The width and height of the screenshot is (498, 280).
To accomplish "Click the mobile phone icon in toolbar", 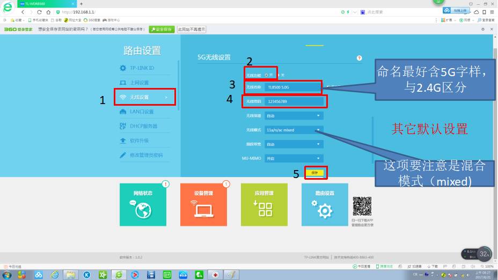I will click(x=484, y=12).
